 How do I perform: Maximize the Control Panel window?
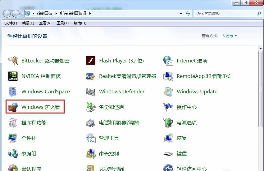click(x=244, y=2)
